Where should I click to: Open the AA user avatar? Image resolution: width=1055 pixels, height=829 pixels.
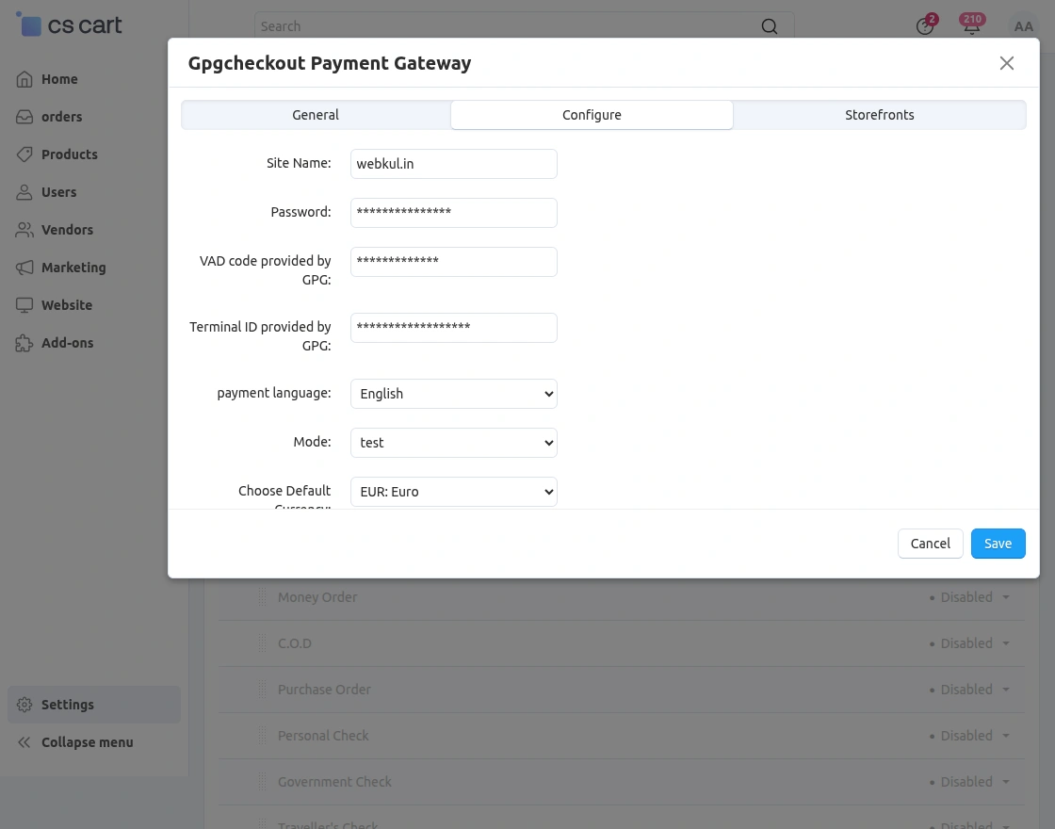coord(1023,26)
